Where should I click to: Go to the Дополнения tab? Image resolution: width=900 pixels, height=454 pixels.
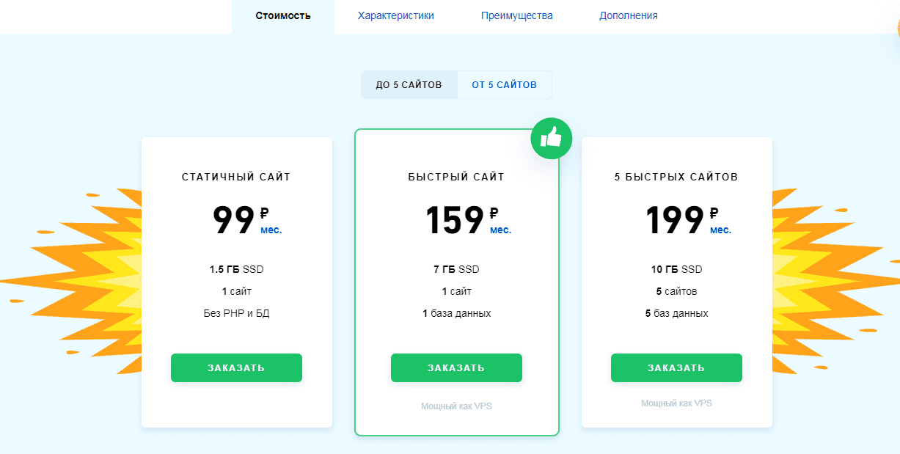point(628,15)
